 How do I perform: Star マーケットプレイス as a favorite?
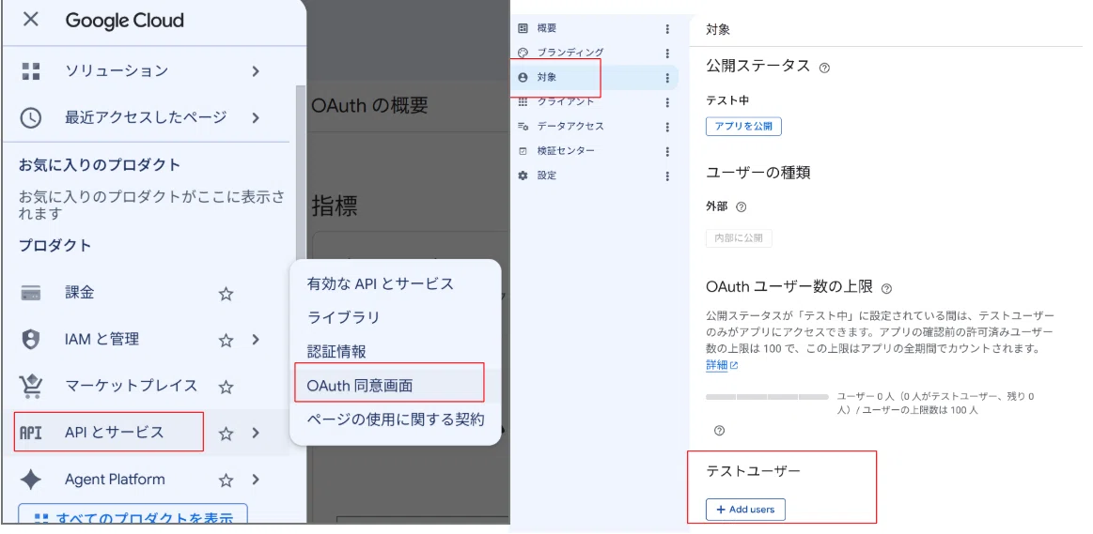tap(226, 387)
